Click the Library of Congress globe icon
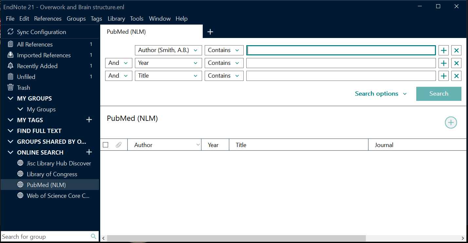This screenshot has height=243, width=468. coord(20,174)
